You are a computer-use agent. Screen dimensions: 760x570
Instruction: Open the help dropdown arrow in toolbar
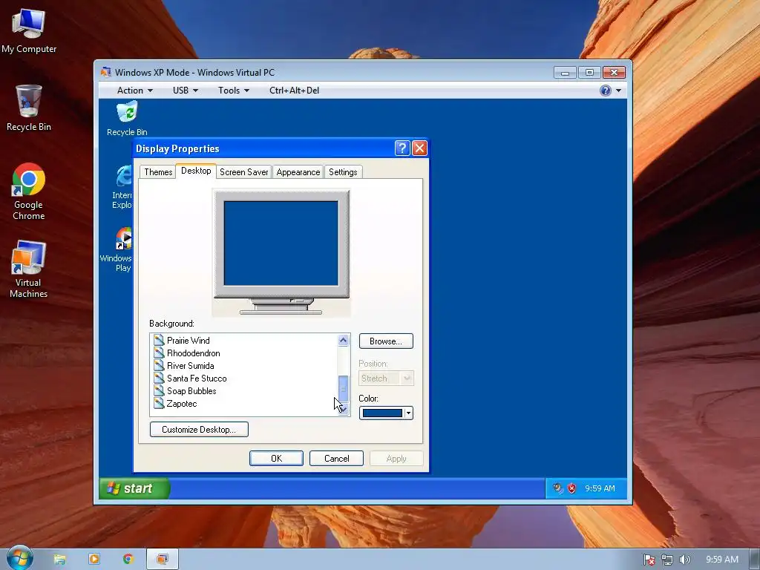618,91
